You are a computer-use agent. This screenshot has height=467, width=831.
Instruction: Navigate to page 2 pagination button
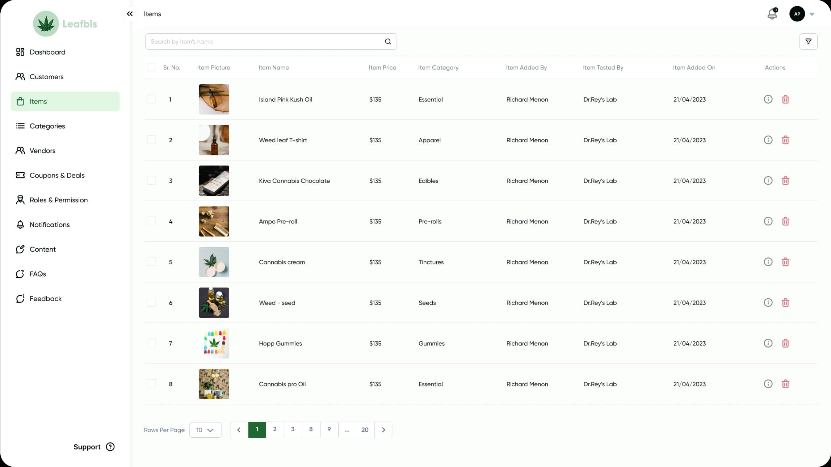274,429
